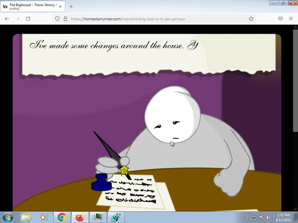
Task: Open Windows Explorer from taskbar
Action: [x=26, y=217]
